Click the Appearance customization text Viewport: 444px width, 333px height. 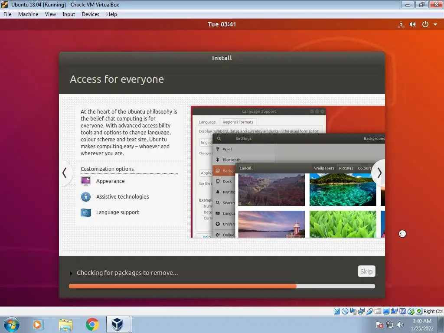coord(111,181)
